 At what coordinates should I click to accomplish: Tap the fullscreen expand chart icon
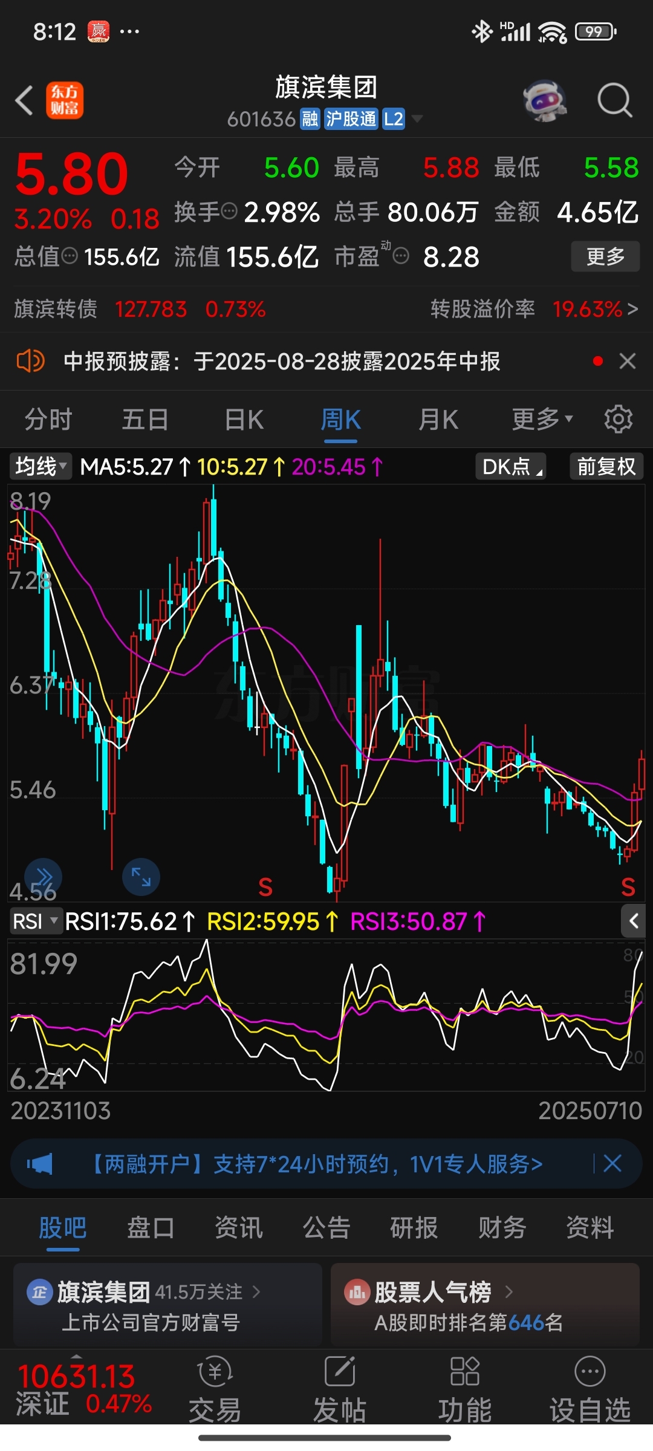tap(141, 877)
